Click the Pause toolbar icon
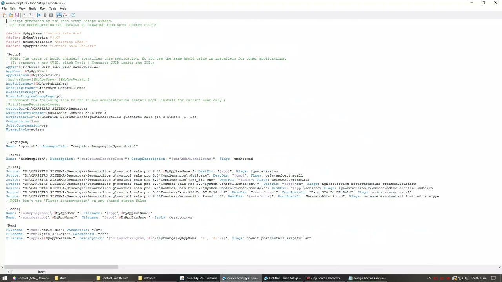Viewport: 502px width, 282px height. point(45,15)
